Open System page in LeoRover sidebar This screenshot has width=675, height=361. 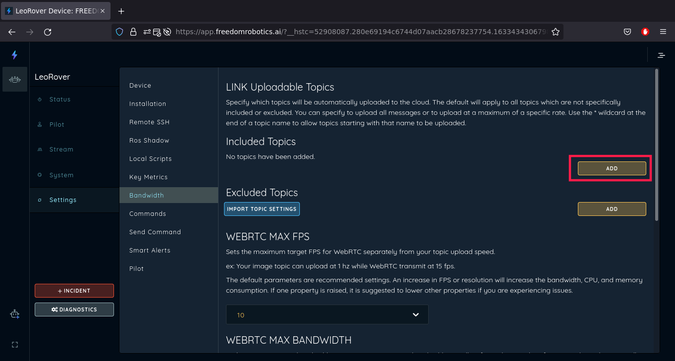click(x=74, y=175)
